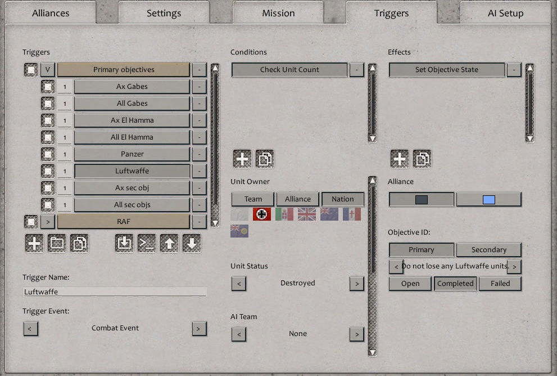Screen dimensions: 557x376
Task: Previous Unit Status left arrow
Action: [x=239, y=284]
